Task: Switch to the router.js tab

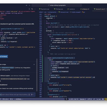Action: point(71,9)
